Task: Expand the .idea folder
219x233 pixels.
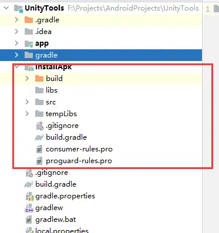Action: 16,32
